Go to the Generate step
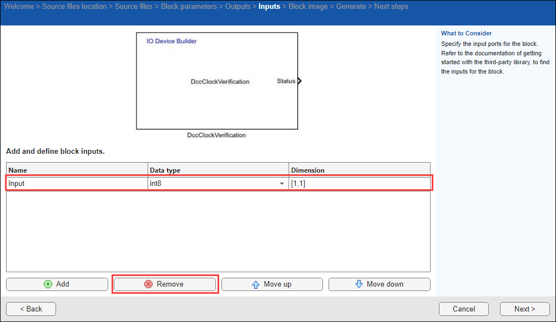 pos(351,7)
